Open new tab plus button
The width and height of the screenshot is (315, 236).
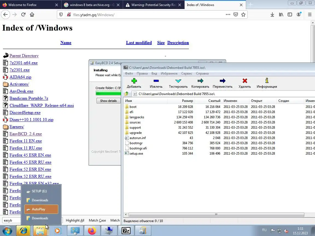[x=250, y=5]
